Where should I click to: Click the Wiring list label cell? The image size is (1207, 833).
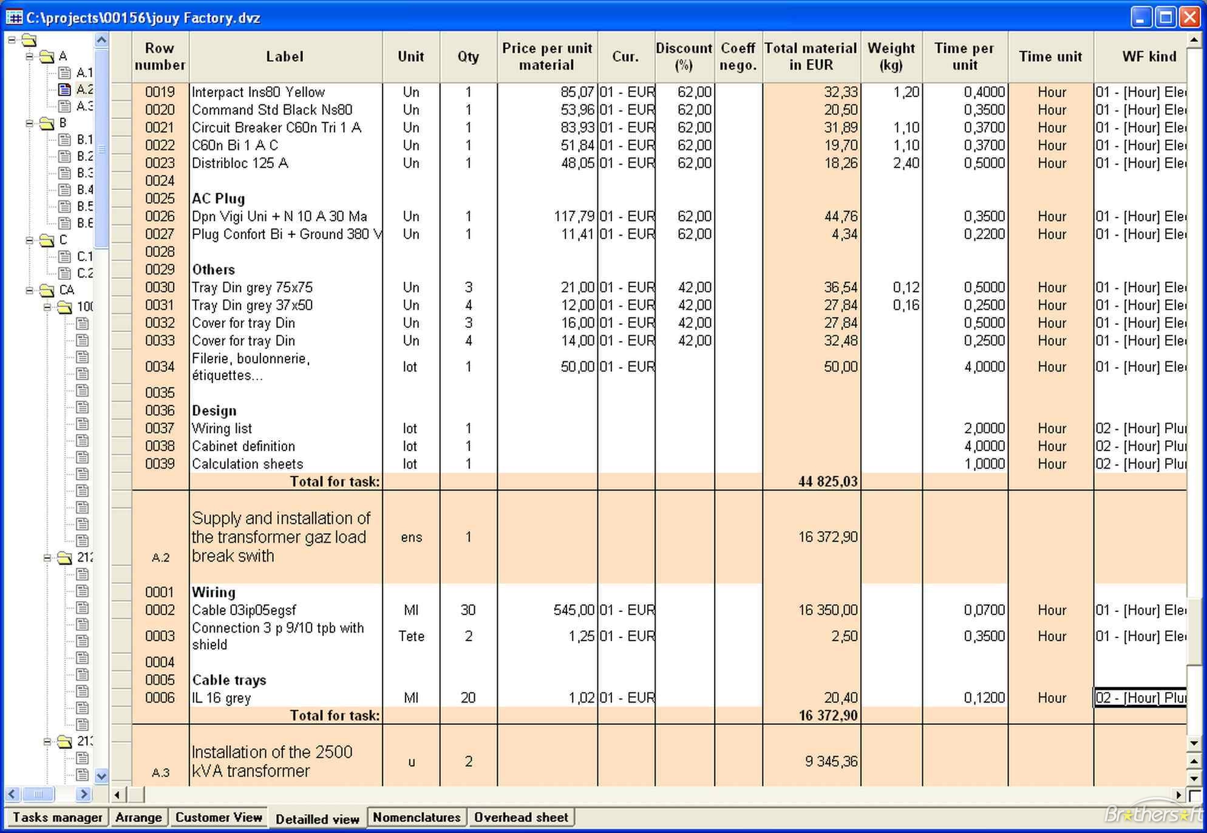[x=285, y=429]
